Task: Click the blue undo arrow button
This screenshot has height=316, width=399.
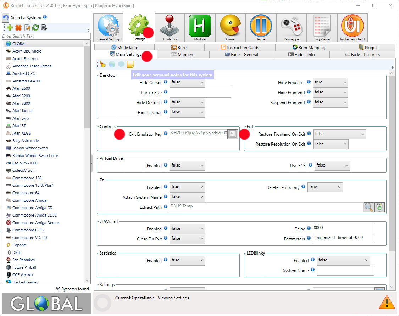Action: 6,18
